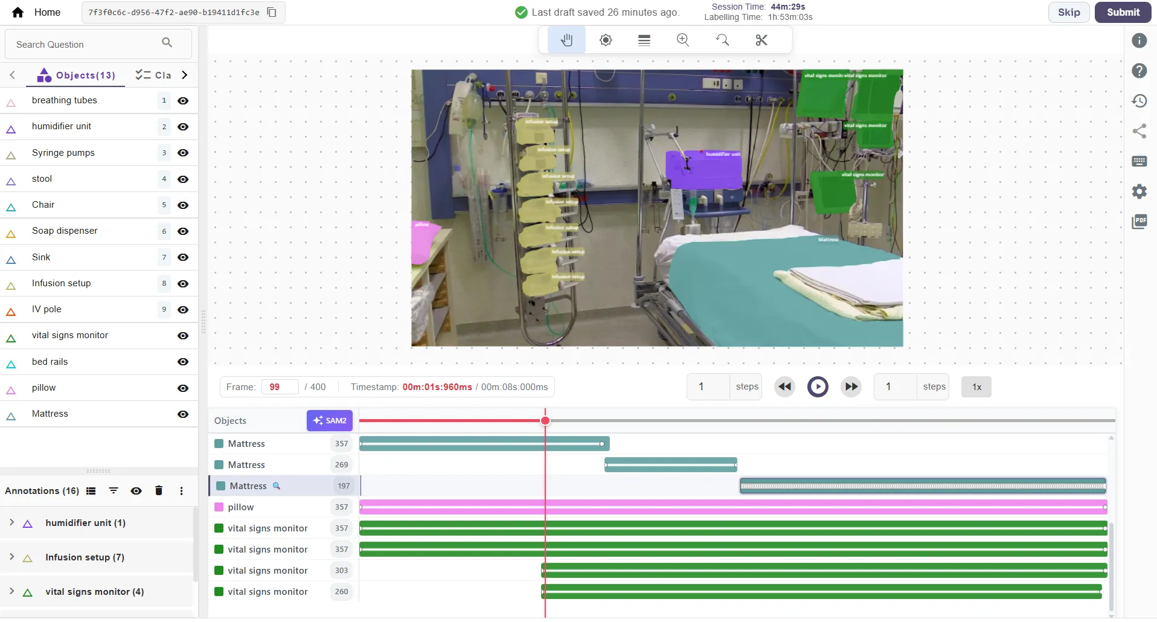Expand the Infusion setup annotation group
This screenshot has height=622, width=1157.
11,557
